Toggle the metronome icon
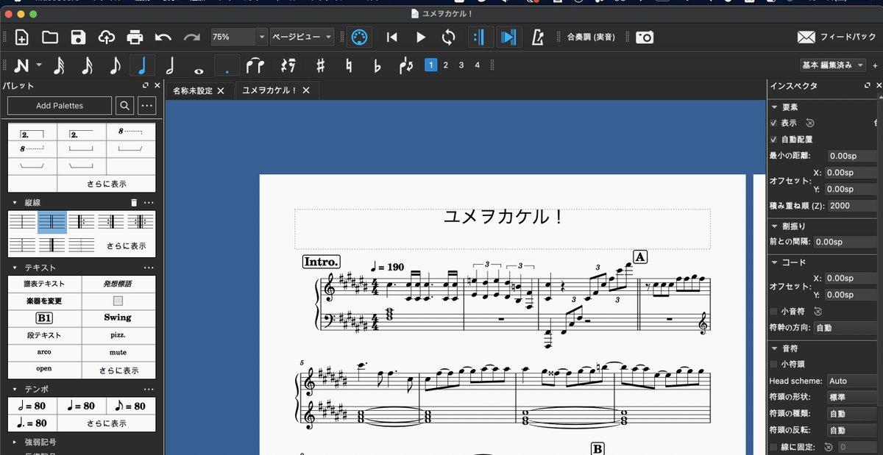 pos(537,37)
